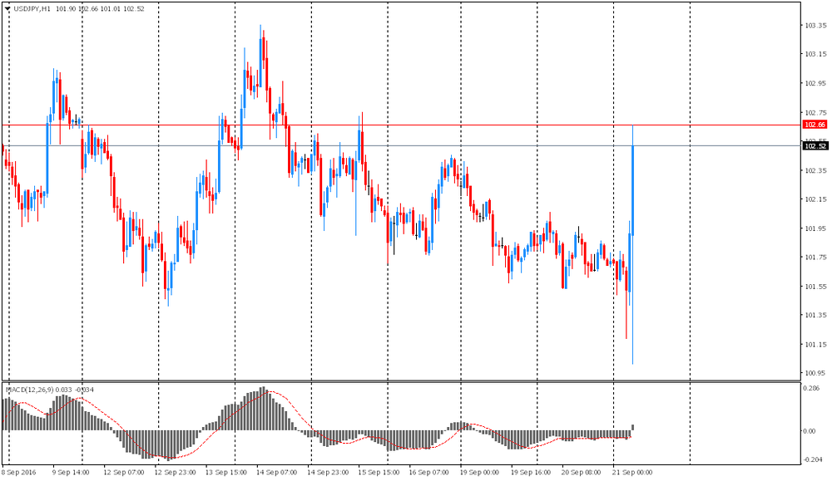Click the 15 Sep 15:00 time label

click(x=379, y=473)
